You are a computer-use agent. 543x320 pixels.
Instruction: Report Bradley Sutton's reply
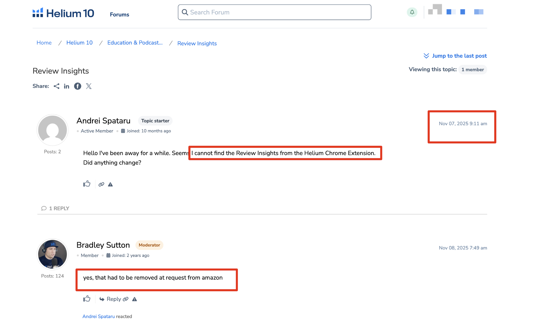click(134, 299)
